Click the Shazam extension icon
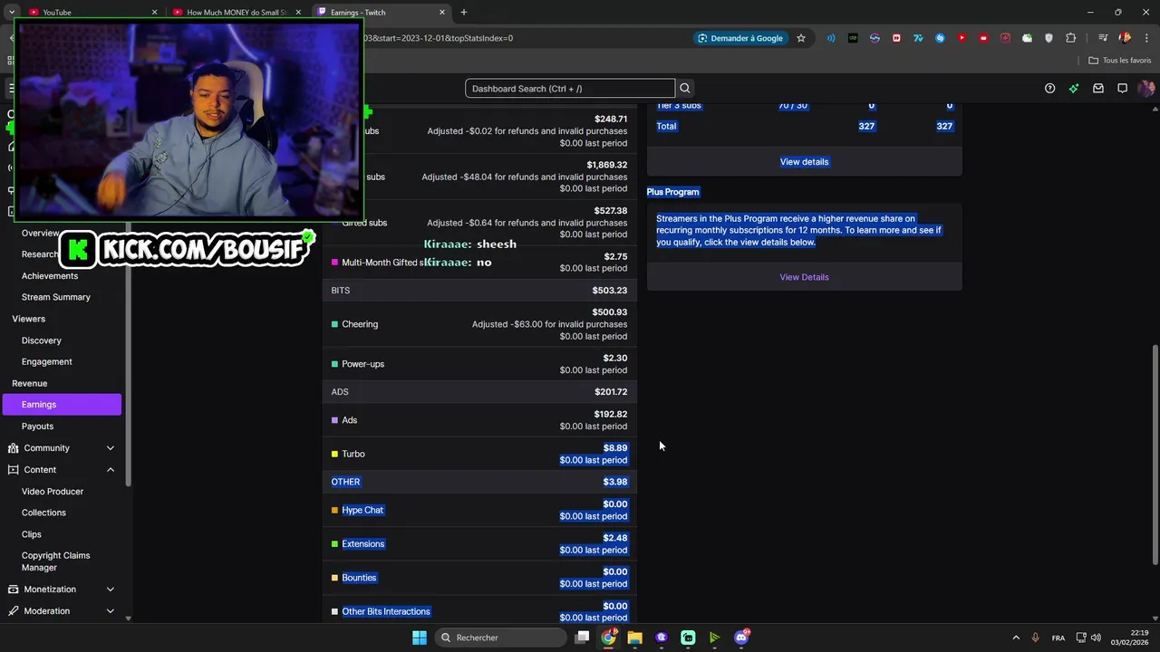Viewport: 1160px width, 652px height. (x=940, y=38)
